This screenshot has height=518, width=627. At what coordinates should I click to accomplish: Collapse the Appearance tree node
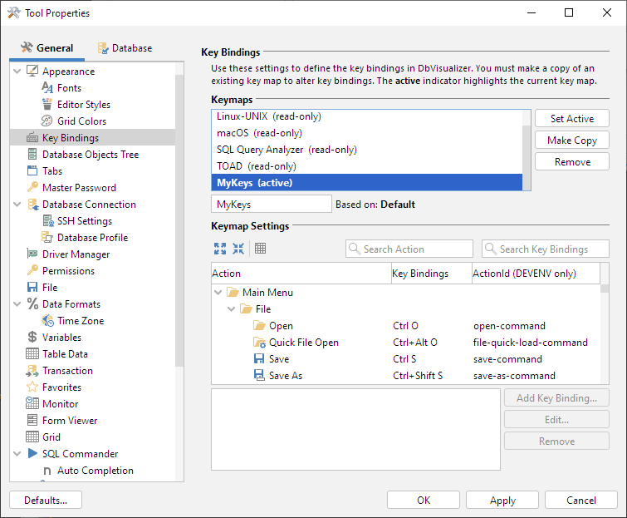coord(17,72)
